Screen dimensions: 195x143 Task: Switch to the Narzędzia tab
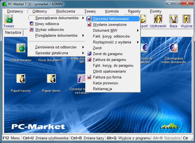click(13, 33)
